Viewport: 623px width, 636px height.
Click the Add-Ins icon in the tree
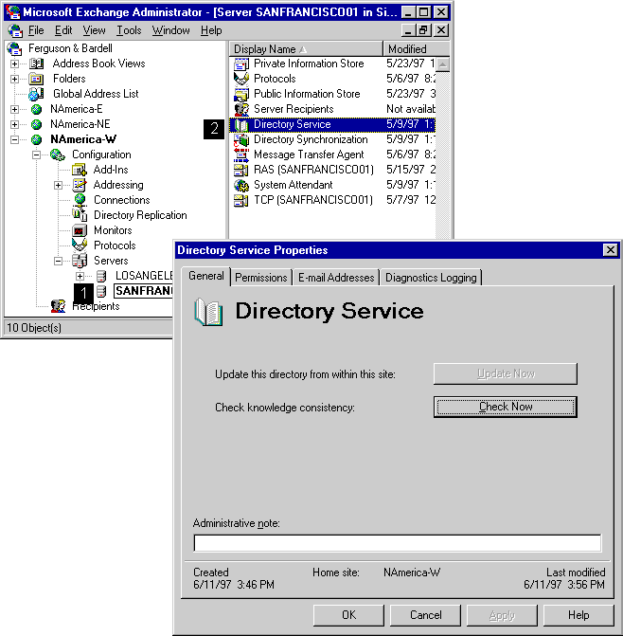(x=80, y=170)
